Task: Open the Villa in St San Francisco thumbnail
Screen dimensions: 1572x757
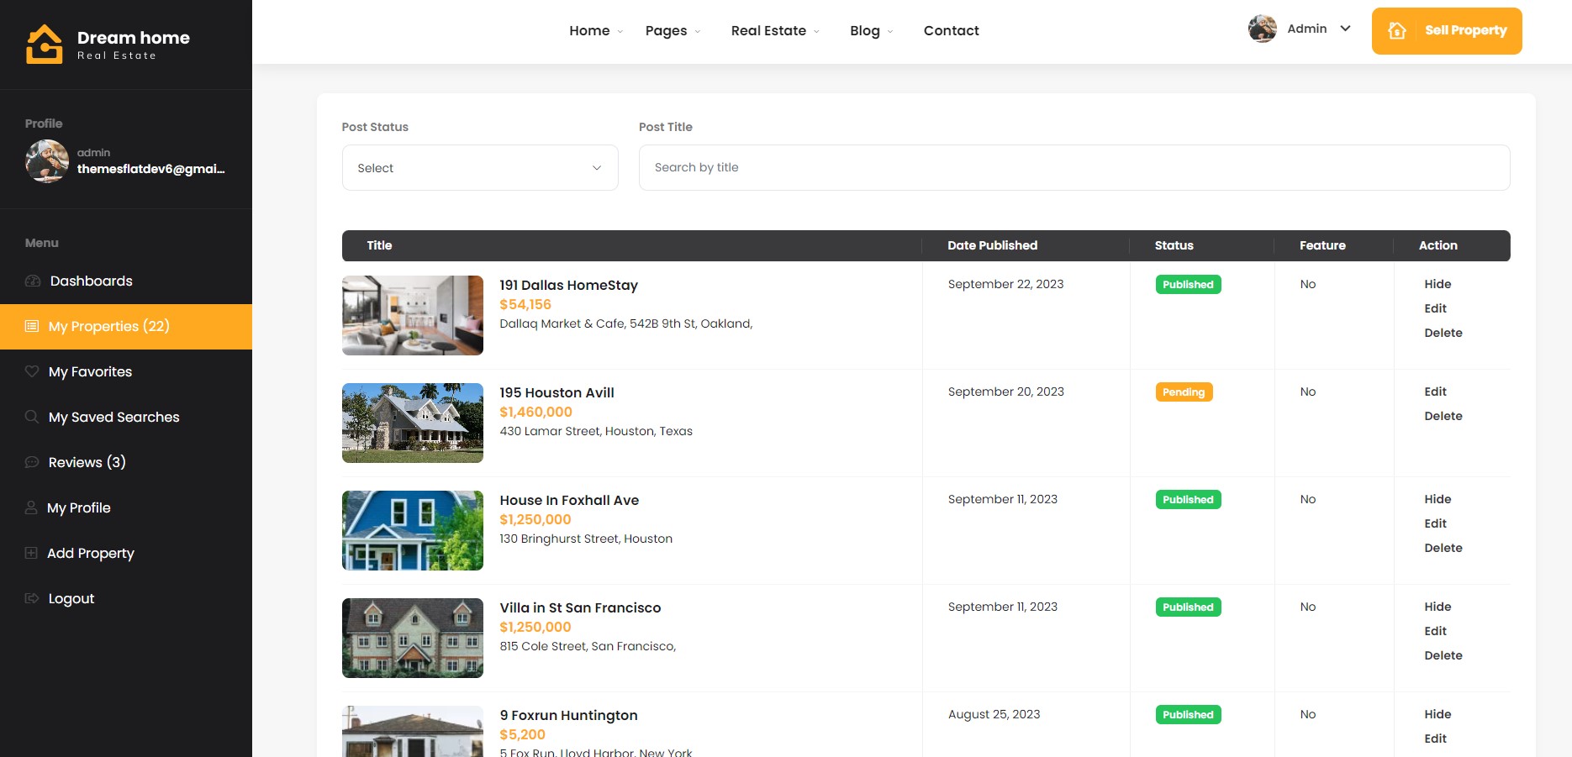Action: click(413, 638)
